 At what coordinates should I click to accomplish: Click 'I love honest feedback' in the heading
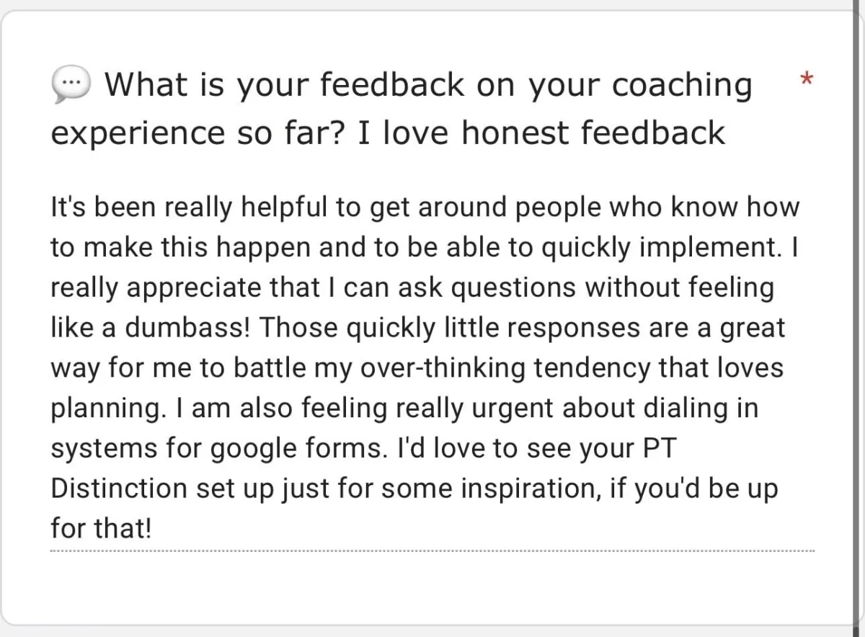(x=541, y=133)
